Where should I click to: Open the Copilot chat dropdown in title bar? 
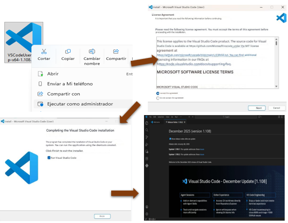260,117
